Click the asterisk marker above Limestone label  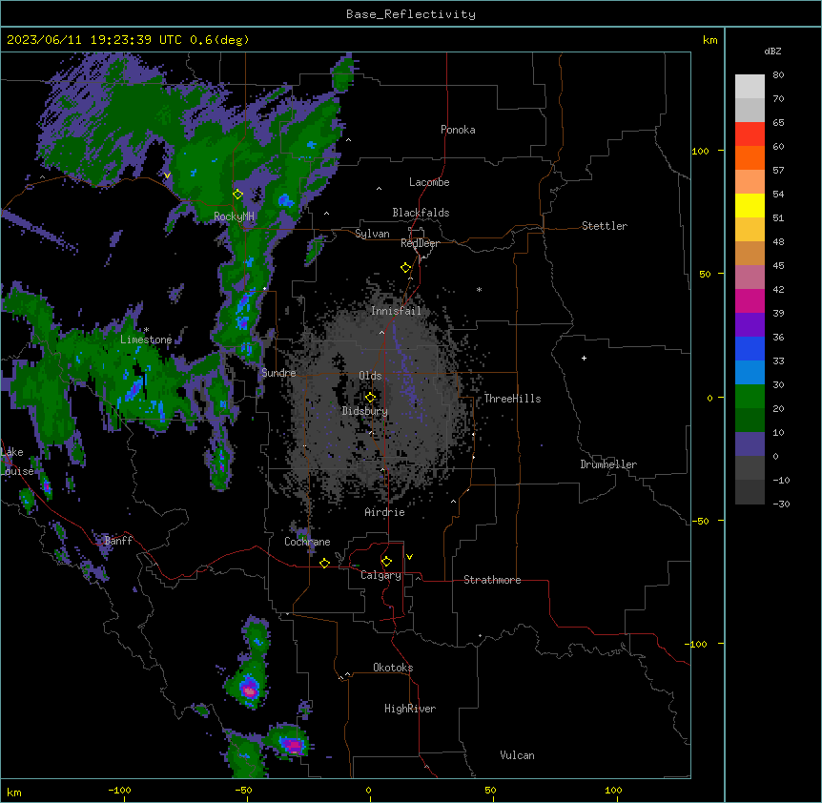click(x=146, y=330)
